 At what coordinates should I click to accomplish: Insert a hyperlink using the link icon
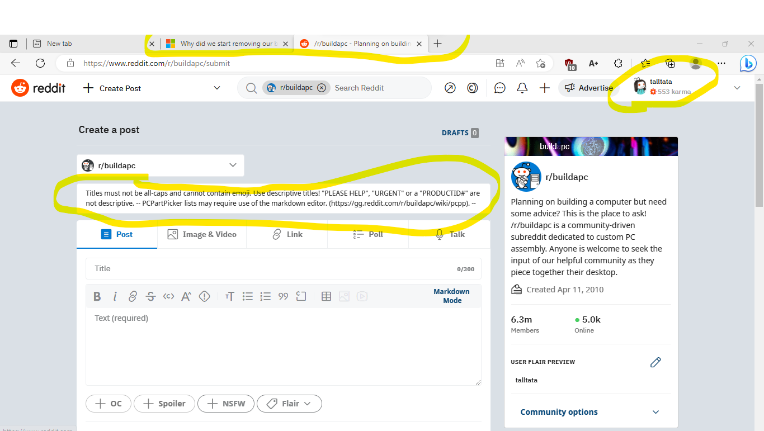(133, 296)
